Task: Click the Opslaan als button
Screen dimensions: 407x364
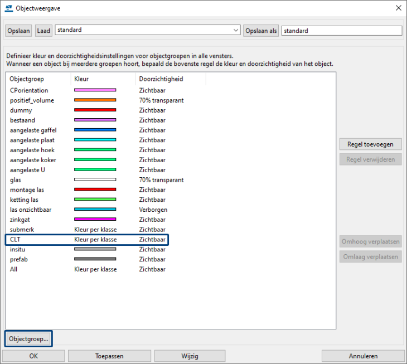Action: tap(261, 31)
